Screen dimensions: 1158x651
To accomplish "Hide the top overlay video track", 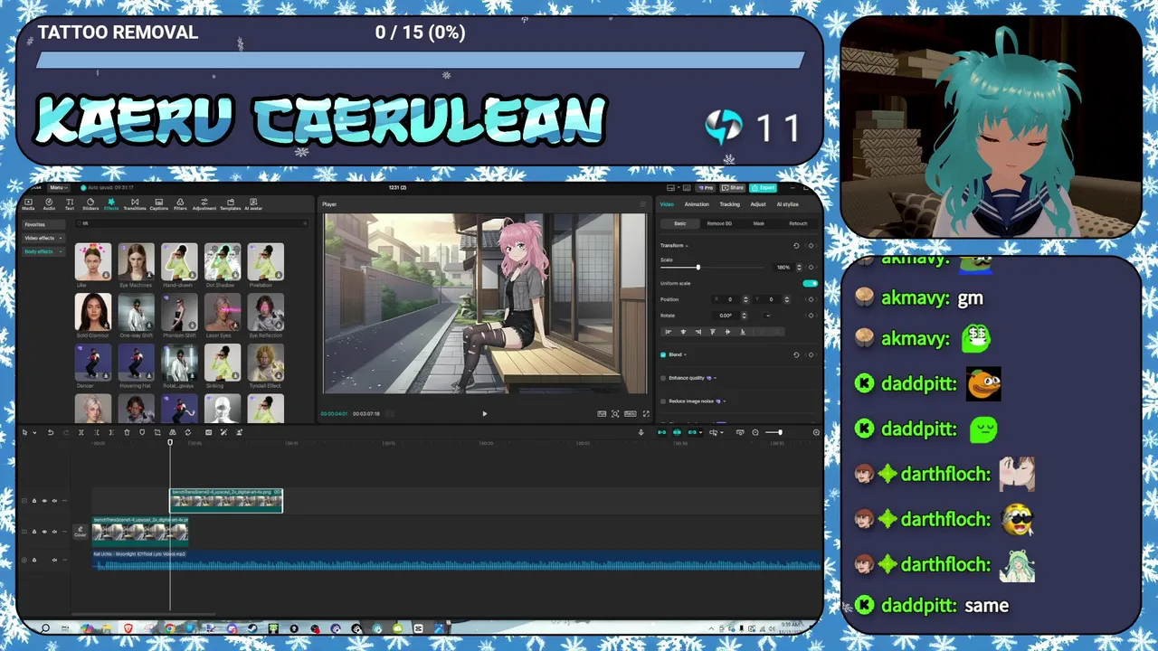I will pos(44,501).
